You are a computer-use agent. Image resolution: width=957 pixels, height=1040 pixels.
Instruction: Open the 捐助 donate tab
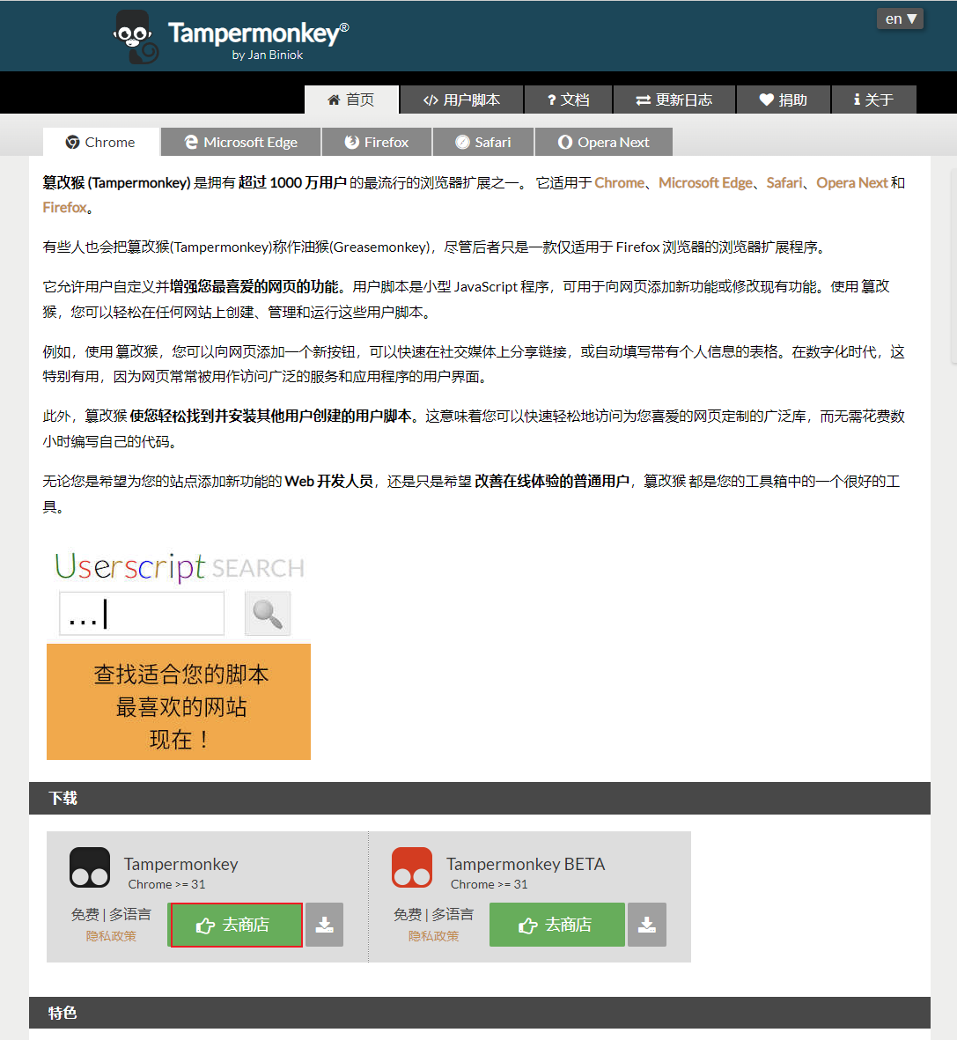point(784,100)
